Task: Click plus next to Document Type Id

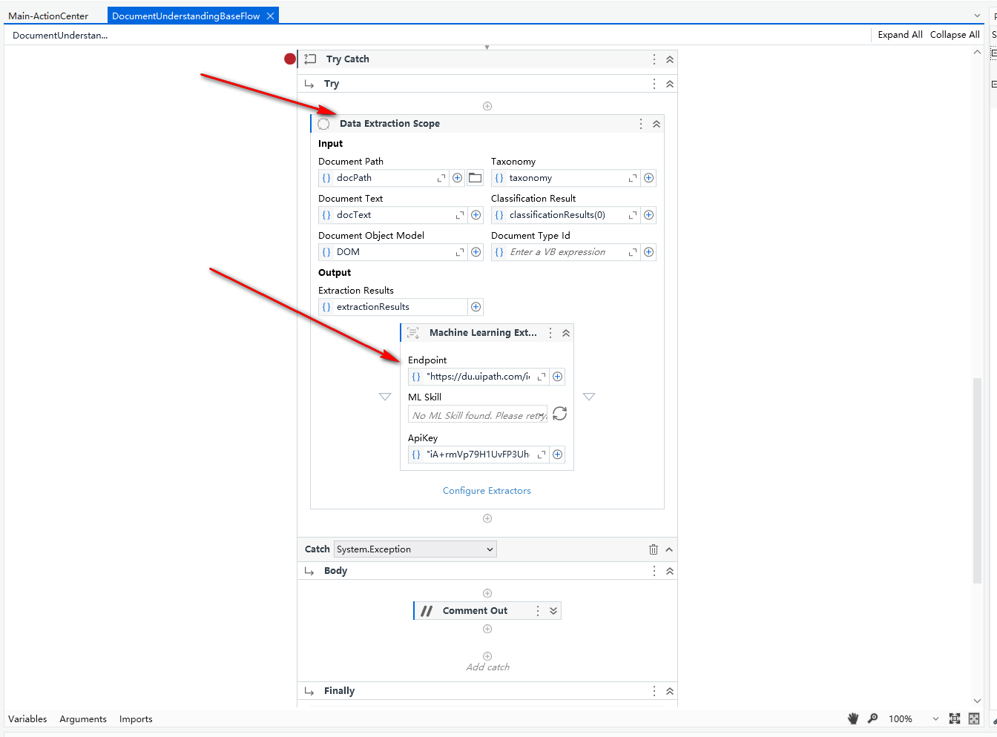Action: click(x=649, y=252)
